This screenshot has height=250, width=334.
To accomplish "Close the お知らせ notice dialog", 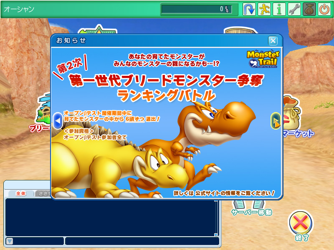I will click(273, 40).
